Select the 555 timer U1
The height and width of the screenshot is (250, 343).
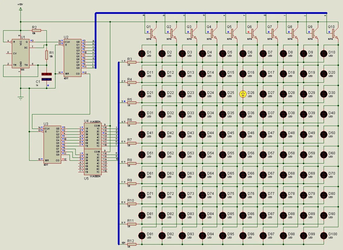pos(21,53)
